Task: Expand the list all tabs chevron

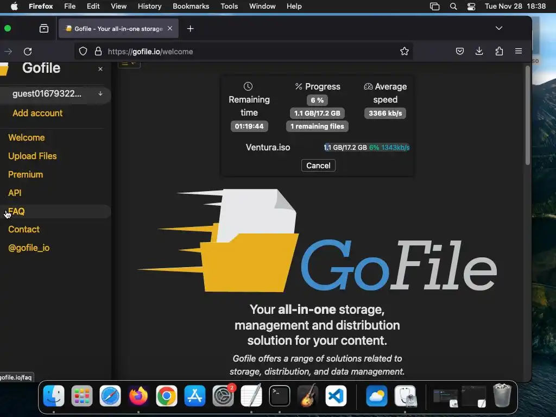Action: pos(499,28)
